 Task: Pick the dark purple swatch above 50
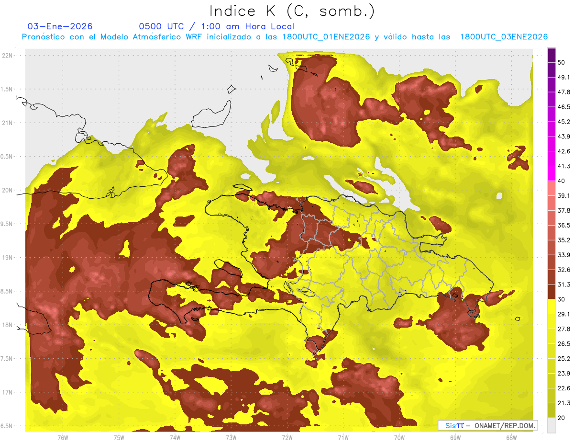click(x=552, y=55)
